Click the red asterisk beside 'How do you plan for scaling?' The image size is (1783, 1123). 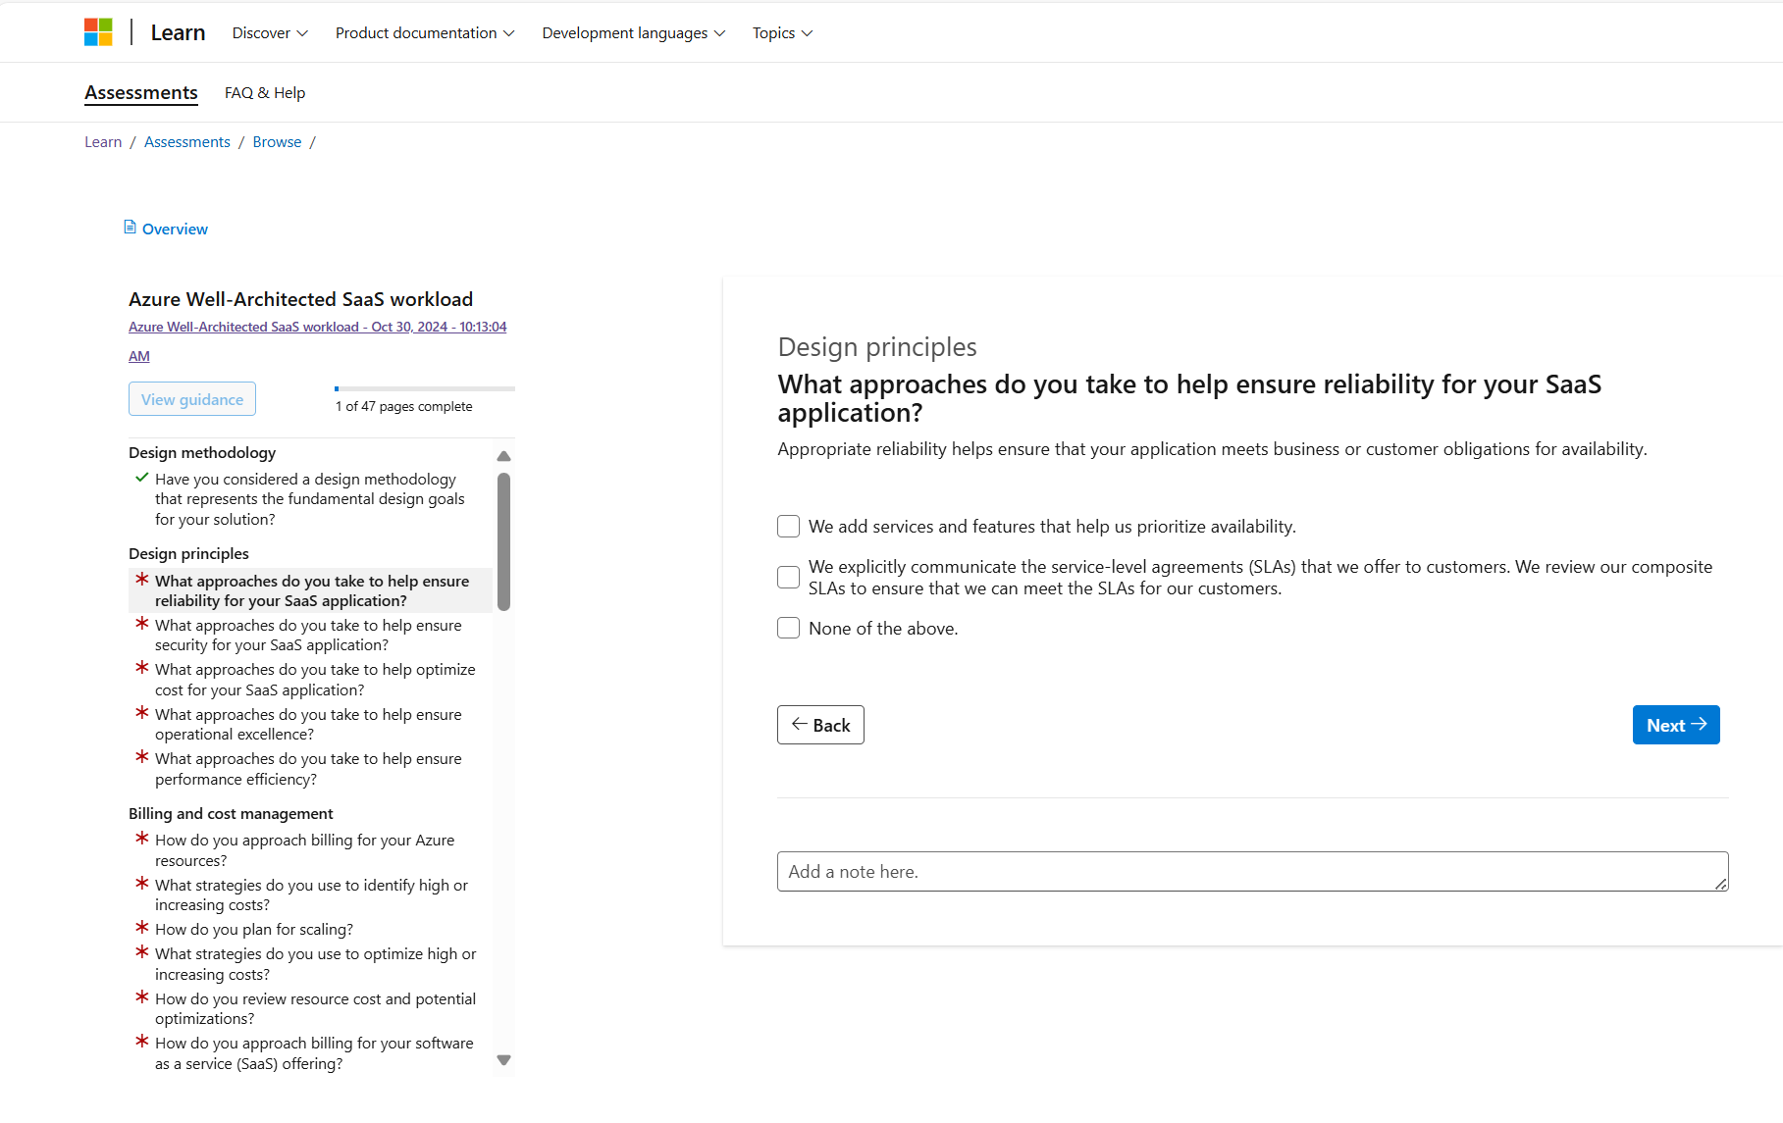pyautogui.click(x=142, y=927)
